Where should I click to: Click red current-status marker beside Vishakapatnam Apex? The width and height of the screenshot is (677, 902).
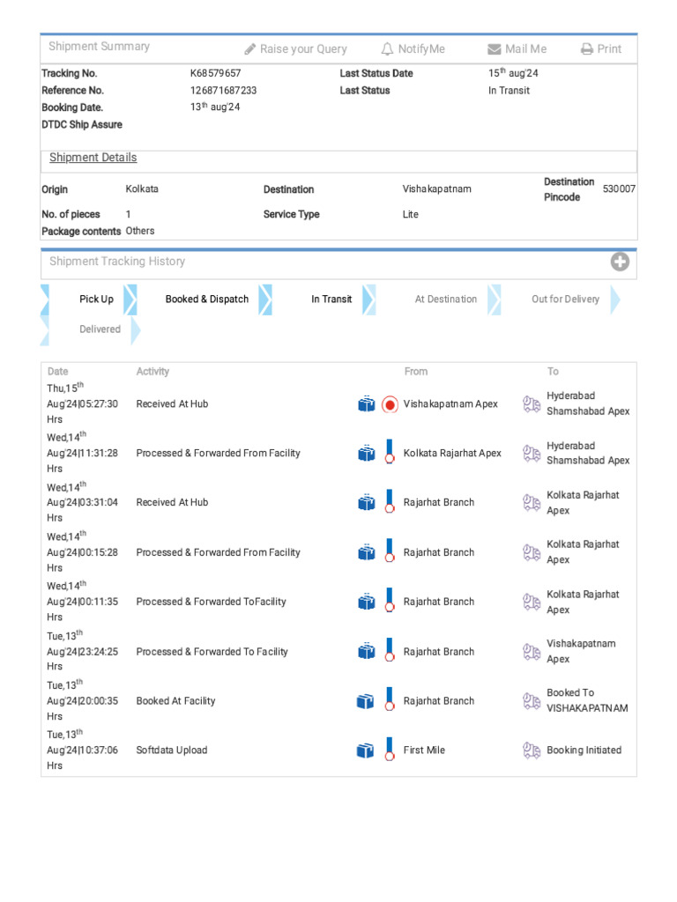click(390, 404)
